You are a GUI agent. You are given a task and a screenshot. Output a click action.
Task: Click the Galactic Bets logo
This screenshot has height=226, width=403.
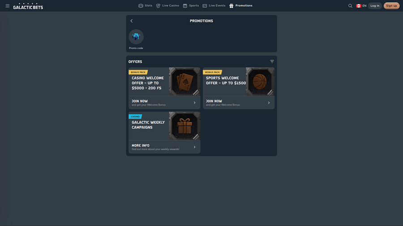28,6
